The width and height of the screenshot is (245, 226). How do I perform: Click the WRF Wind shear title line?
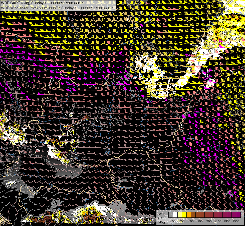(58, 8)
